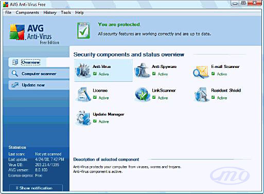Open the License document icon

coord(83,94)
